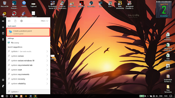Filter search results by web
Image resolution: width=175 pixels, height=98 pixels.
[x=21, y=21]
